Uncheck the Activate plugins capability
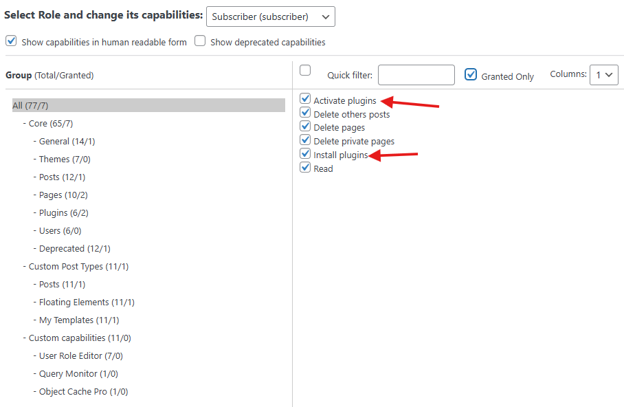624x407 pixels. pos(306,100)
